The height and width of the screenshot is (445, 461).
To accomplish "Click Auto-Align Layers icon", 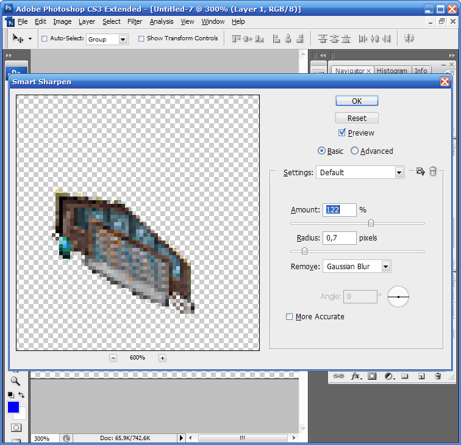I will click(x=409, y=38).
